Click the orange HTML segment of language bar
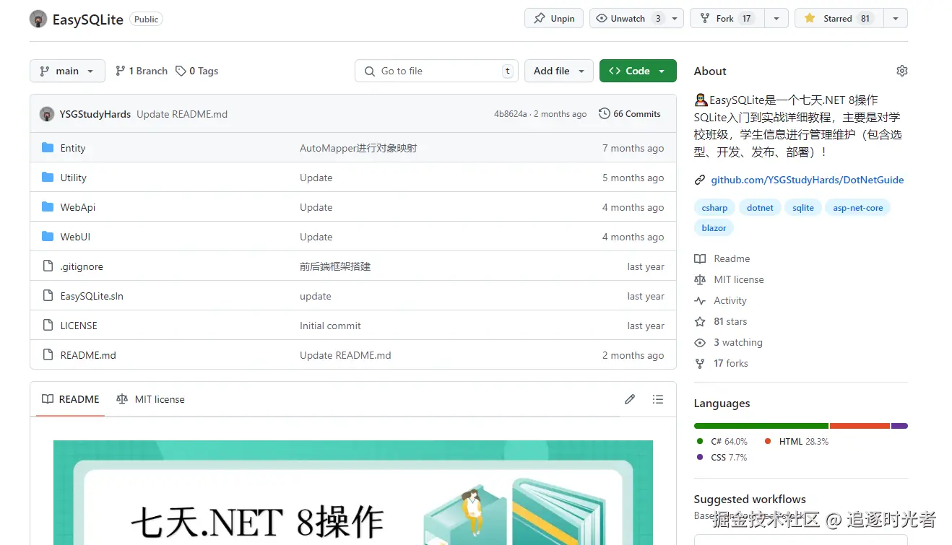This screenshot has width=952, height=545. pyautogui.click(x=860, y=426)
